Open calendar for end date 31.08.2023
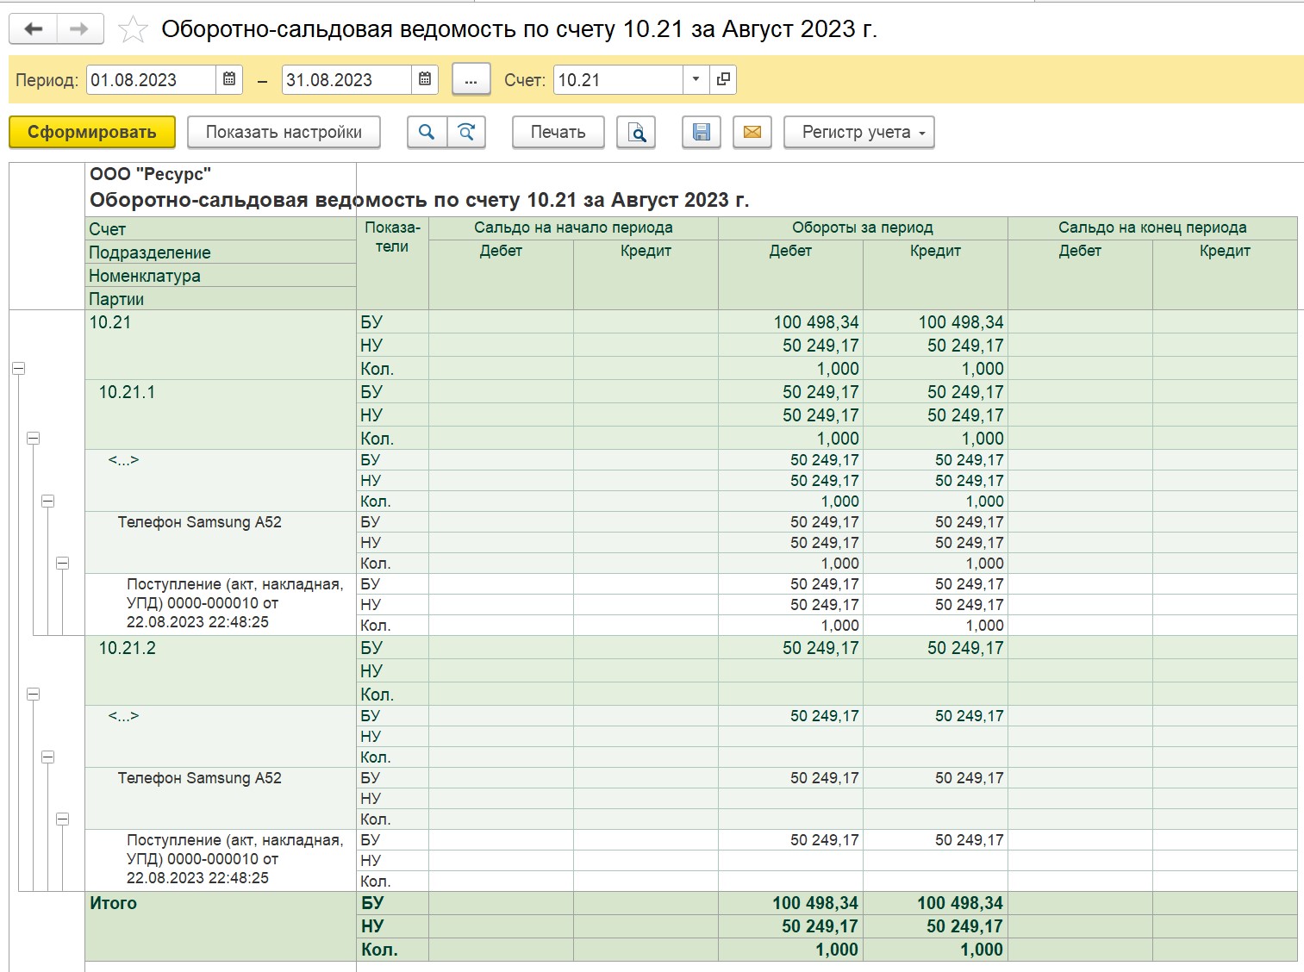This screenshot has height=972, width=1304. pos(425,79)
